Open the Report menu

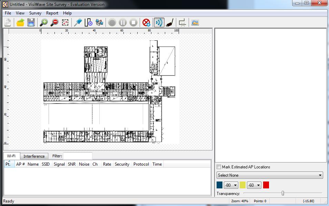point(52,13)
